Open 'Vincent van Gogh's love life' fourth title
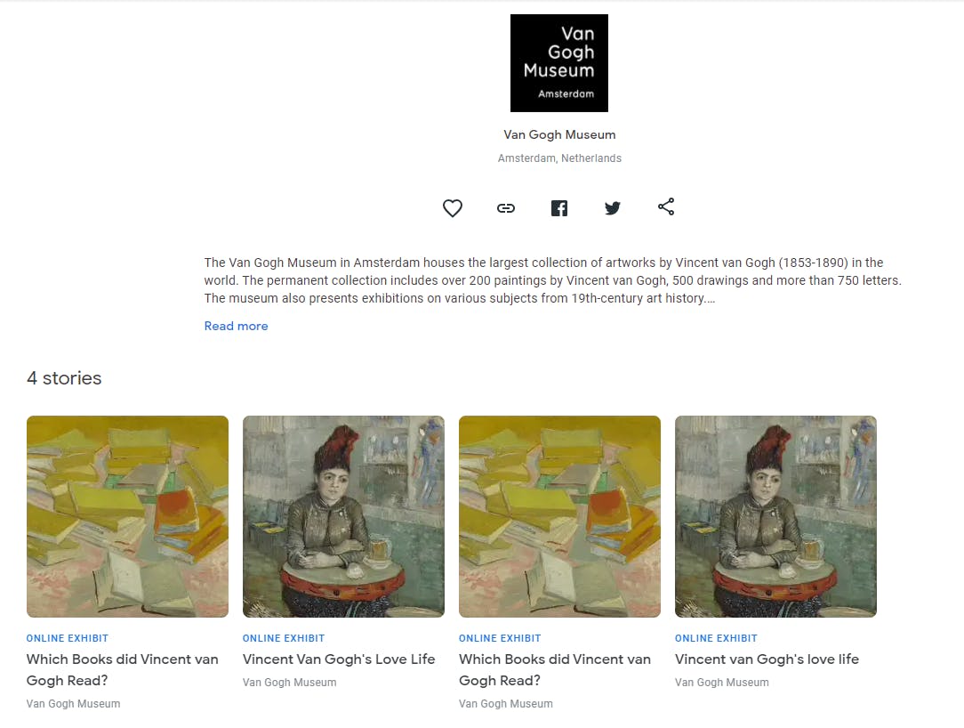964x728 pixels. coord(767,659)
